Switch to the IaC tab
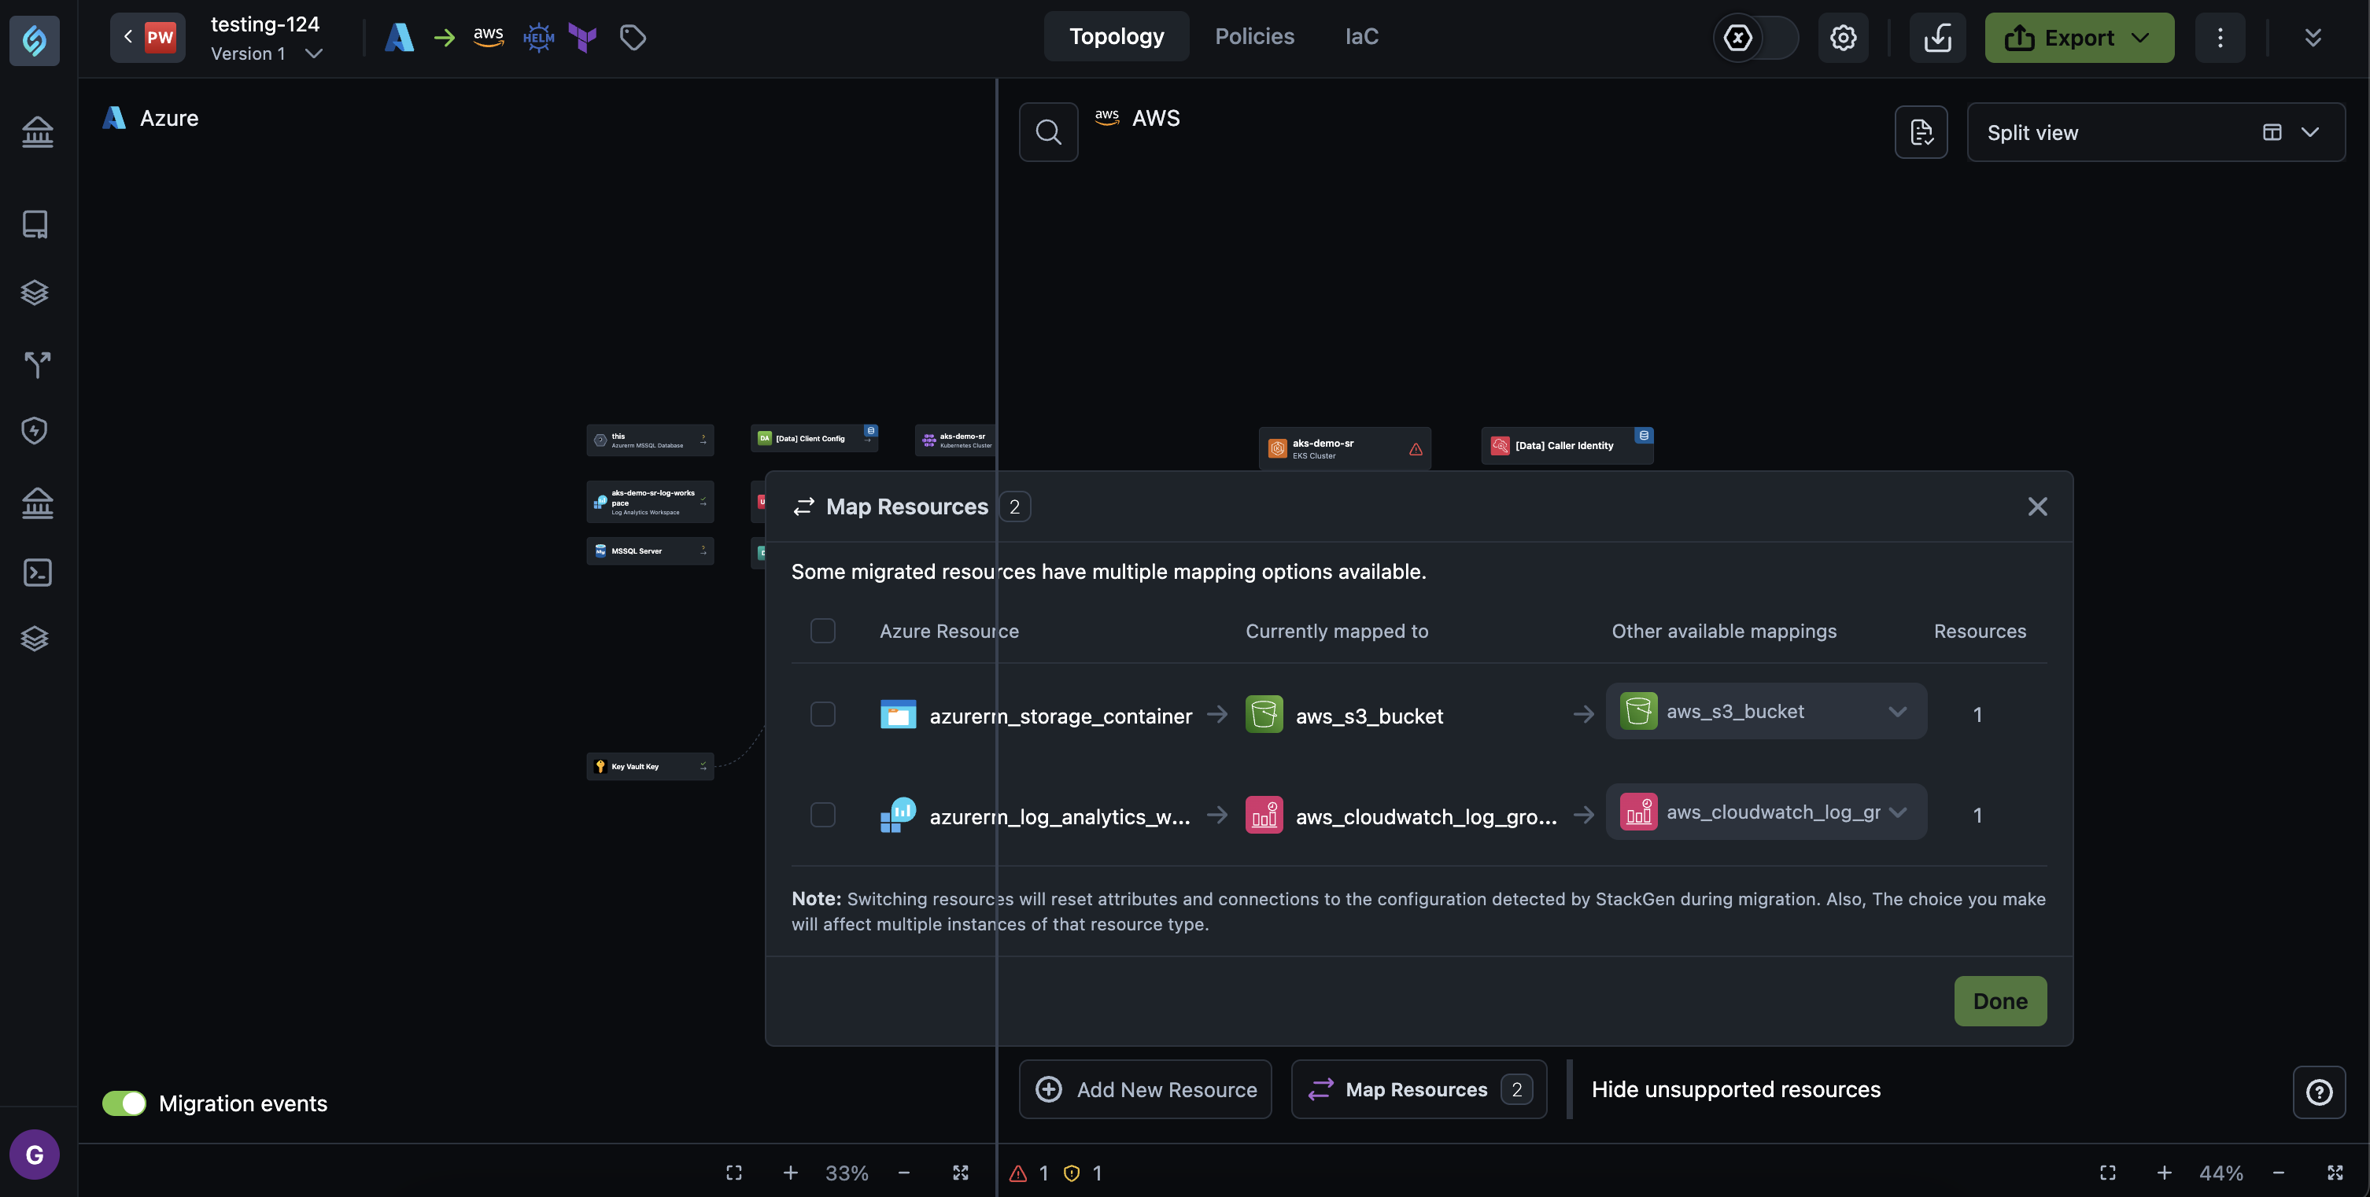This screenshot has width=2370, height=1197. (1361, 36)
